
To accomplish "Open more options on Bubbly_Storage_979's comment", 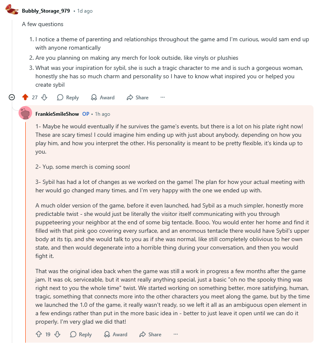I will (x=163, y=97).
